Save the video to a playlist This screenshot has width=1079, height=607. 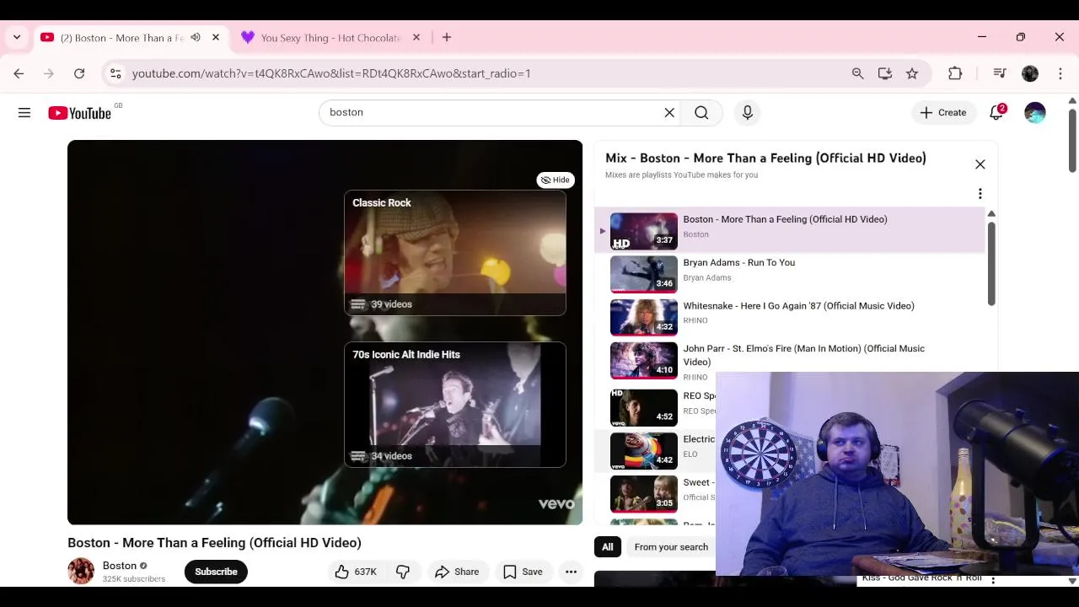(523, 572)
